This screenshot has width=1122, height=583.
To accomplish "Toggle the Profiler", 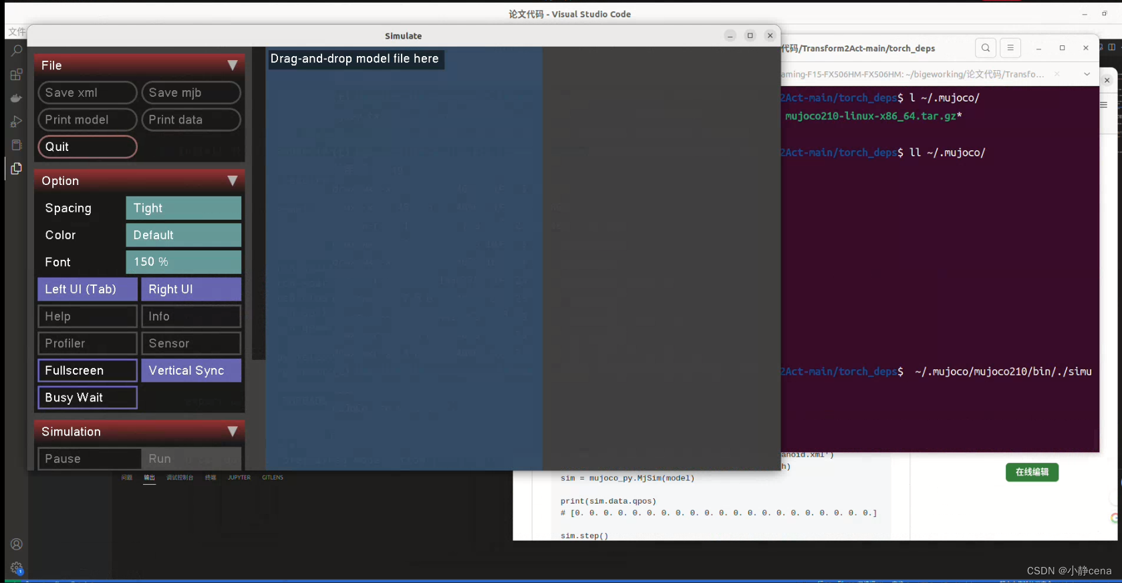I will [88, 343].
